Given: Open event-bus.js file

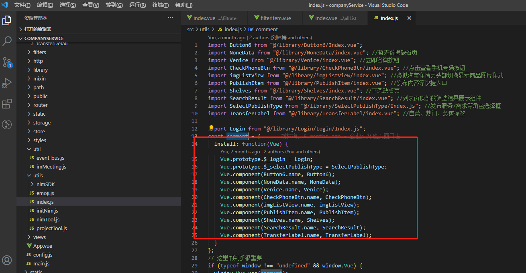Looking at the screenshot, I should 98,158.
